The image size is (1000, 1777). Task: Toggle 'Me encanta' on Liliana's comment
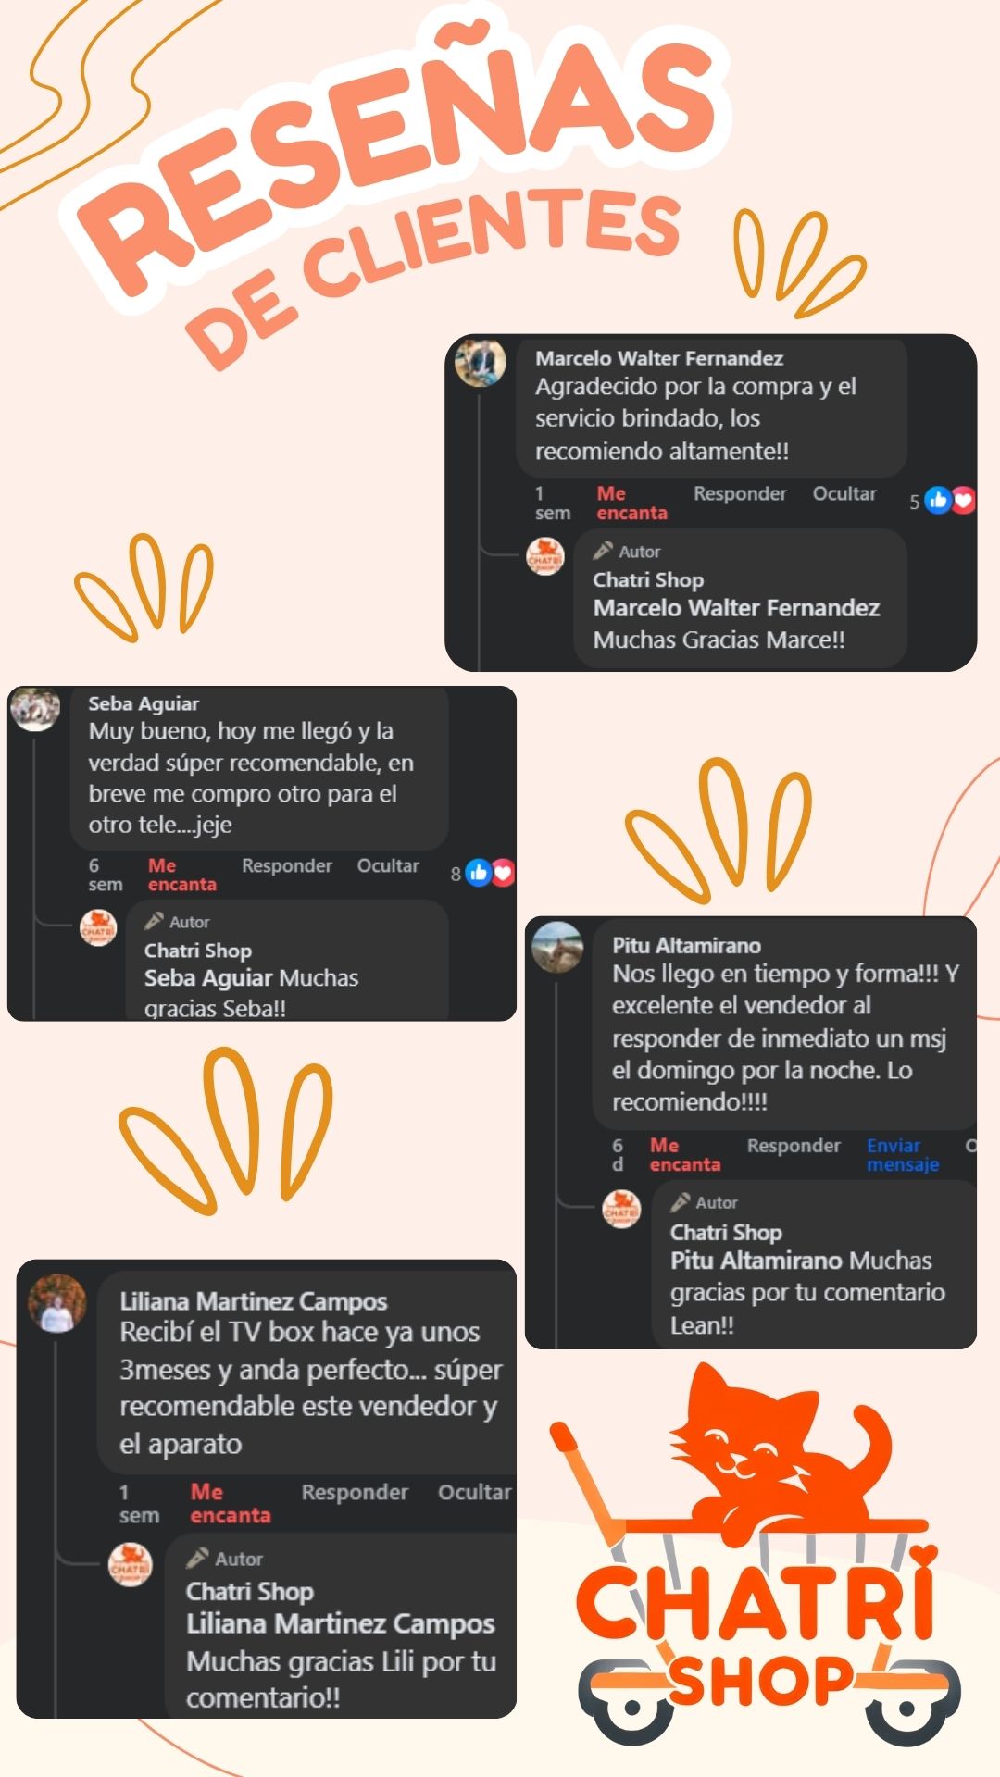(x=231, y=1504)
